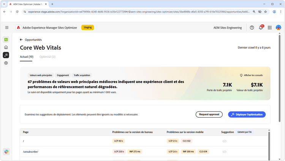Click Problèmes sur la version de bureau header
The image size is (285, 161).
point(132,132)
